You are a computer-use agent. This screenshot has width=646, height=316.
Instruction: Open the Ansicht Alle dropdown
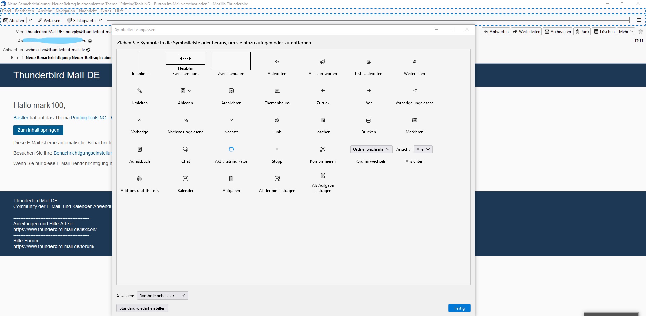click(x=423, y=149)
